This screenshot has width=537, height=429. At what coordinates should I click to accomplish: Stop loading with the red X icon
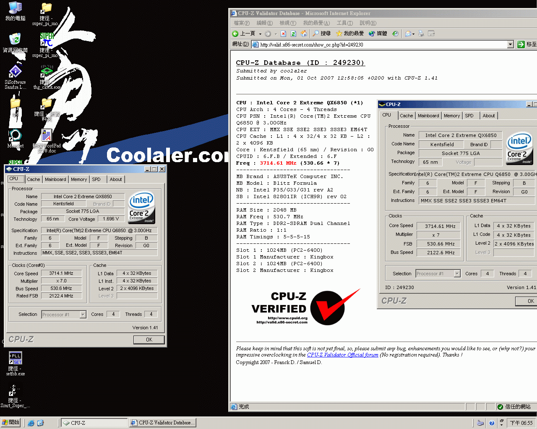[284, 34]
